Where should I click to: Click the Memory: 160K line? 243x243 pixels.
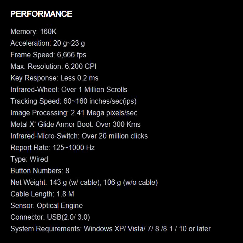(33, 32)
